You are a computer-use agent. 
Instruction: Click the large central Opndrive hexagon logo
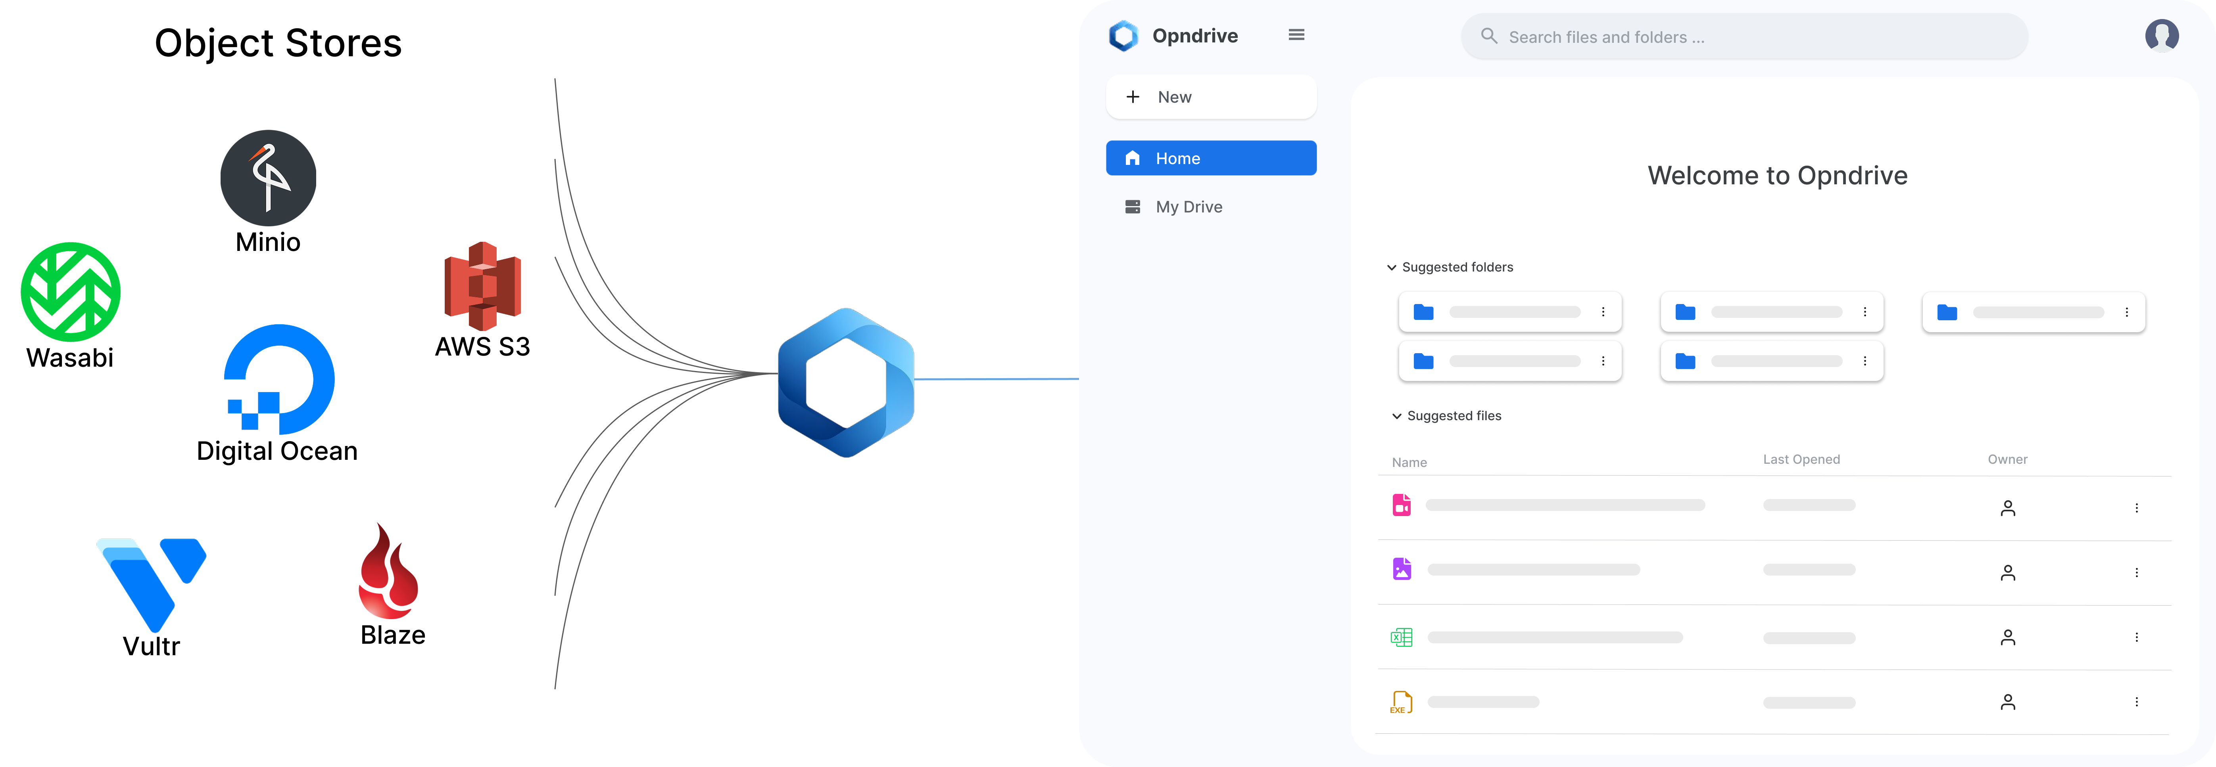click(846, 383)
